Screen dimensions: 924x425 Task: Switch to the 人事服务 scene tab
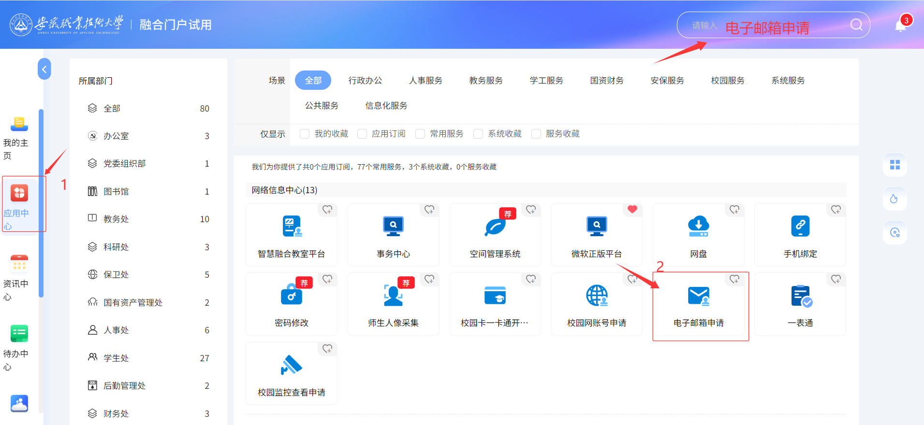[x=425, y=80]
